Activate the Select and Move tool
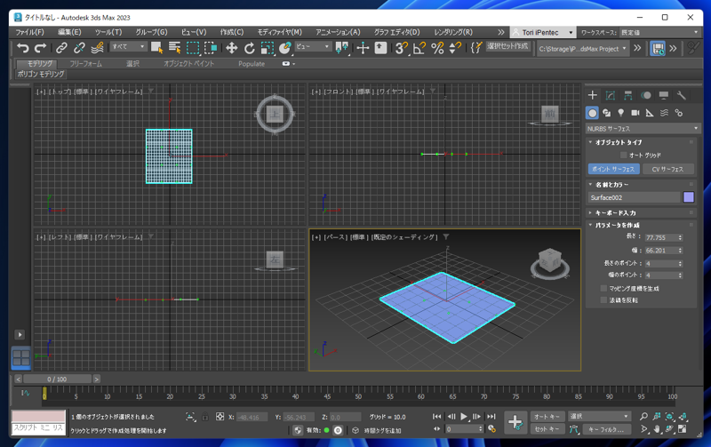This screenshot has width=711, height=447. pyautogui.click(x=232, y=48)
